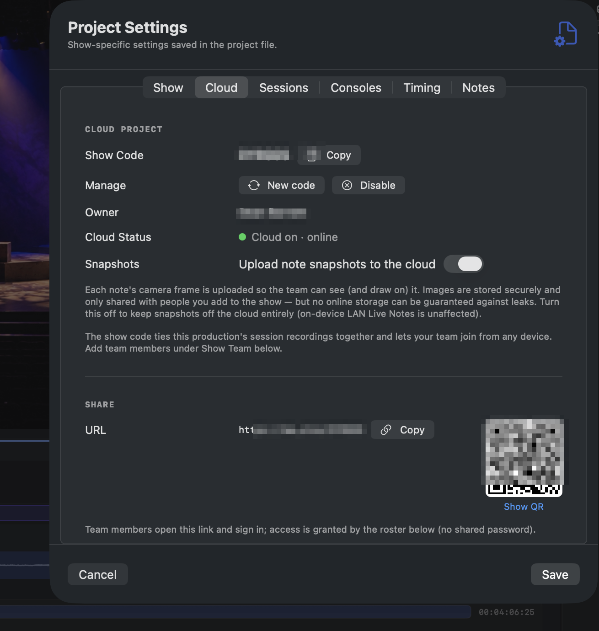Click the Show QR link

click(x=524, y=507)
